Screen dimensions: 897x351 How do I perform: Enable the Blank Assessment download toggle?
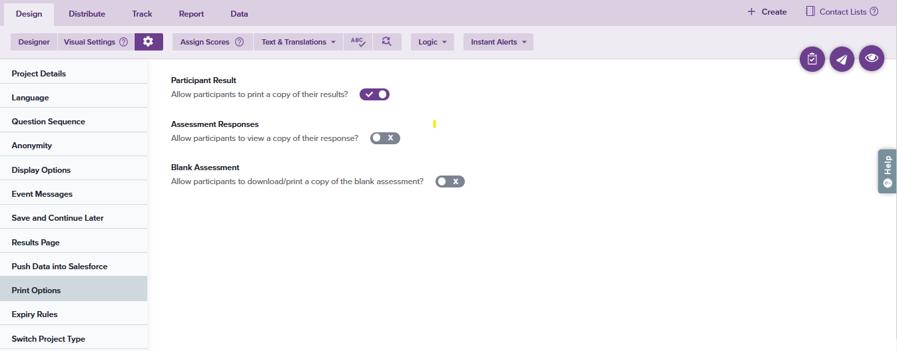[449, 181]
